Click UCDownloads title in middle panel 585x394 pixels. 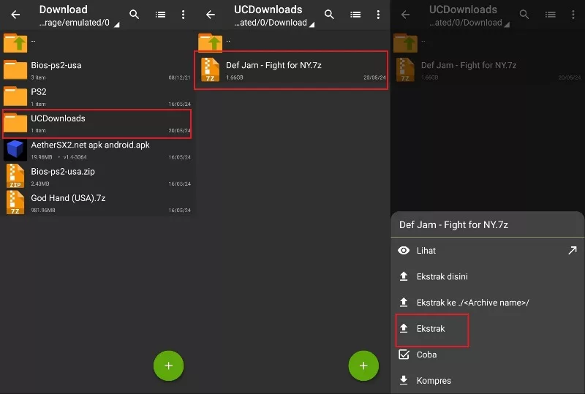[x=268, y=10]
